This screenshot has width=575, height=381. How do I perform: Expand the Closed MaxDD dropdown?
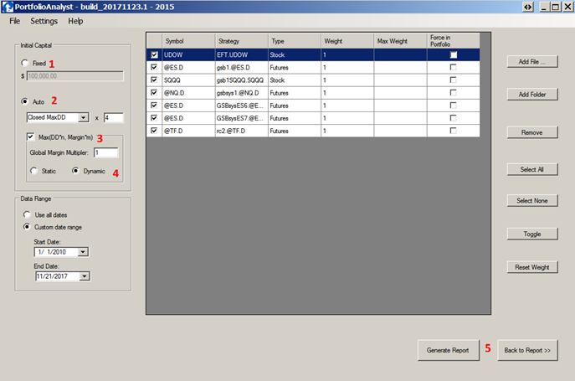coord(84,118)
